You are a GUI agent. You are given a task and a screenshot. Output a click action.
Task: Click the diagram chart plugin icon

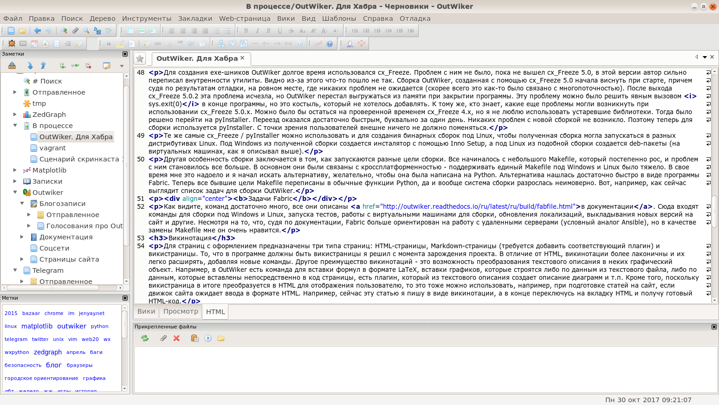(x=221, y=44)
